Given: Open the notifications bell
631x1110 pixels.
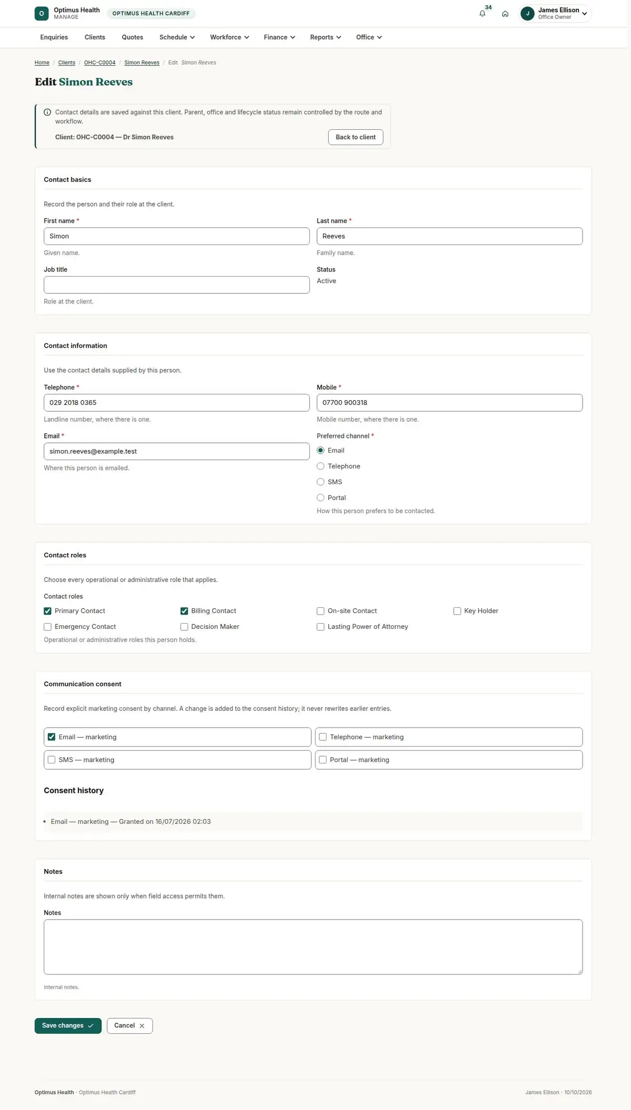Looking at the screenshot, I should [482, 14].
